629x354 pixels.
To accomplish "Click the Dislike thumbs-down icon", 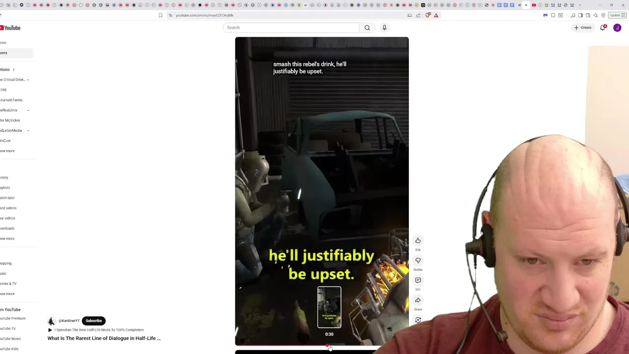I will [x=418, y=261].
